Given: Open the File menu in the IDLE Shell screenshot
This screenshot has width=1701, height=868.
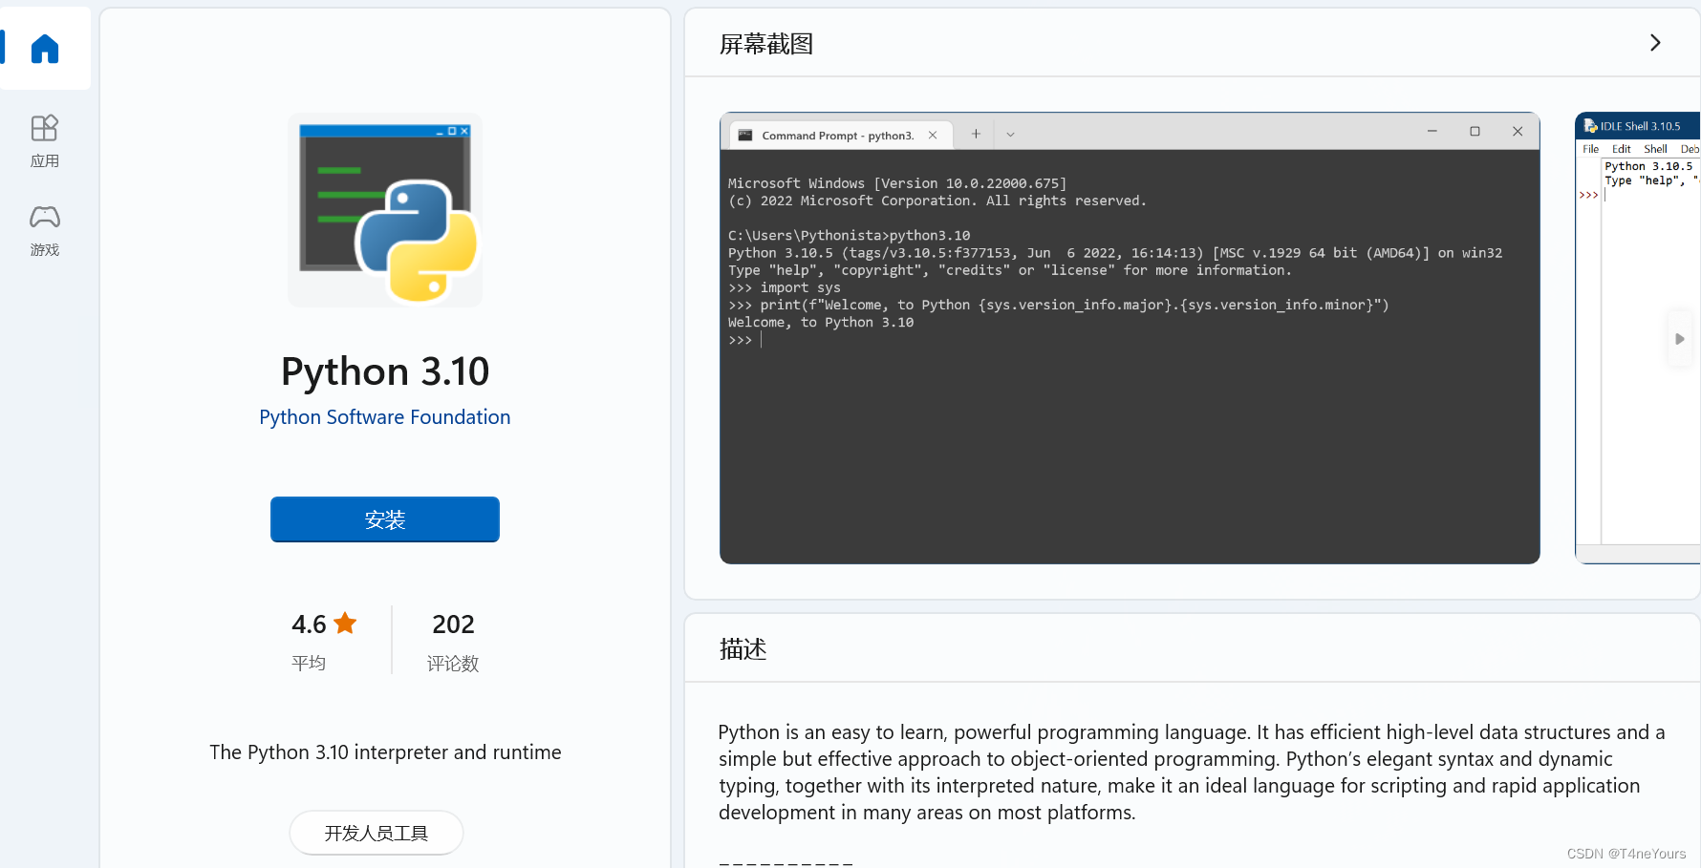Looking at the screenshot, I should tap(1590, 149).
